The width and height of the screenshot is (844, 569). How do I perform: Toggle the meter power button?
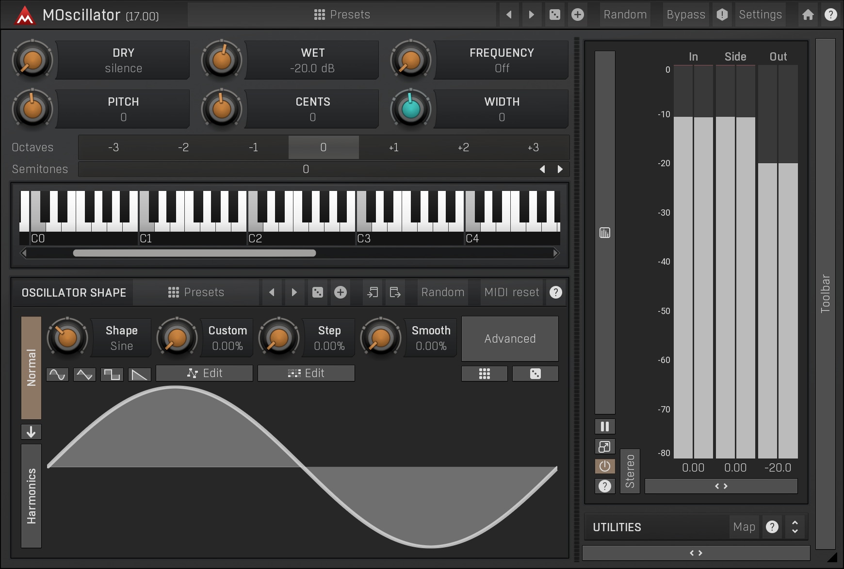605,466
